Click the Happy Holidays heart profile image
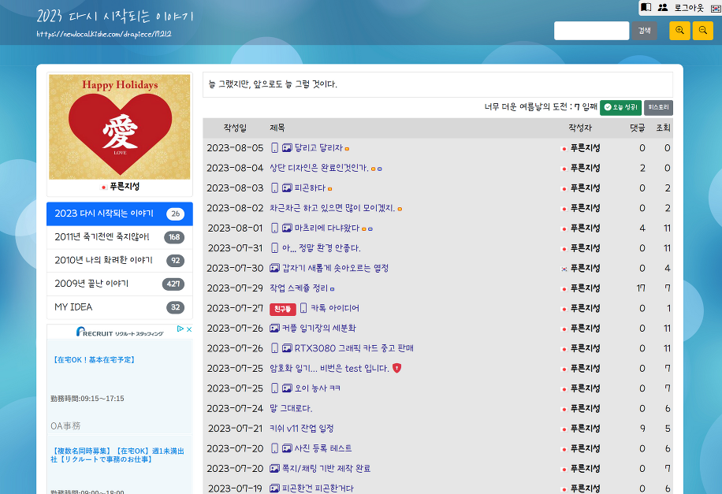The image size is (722, 494). pyautogui.click(x=120, y=127)
